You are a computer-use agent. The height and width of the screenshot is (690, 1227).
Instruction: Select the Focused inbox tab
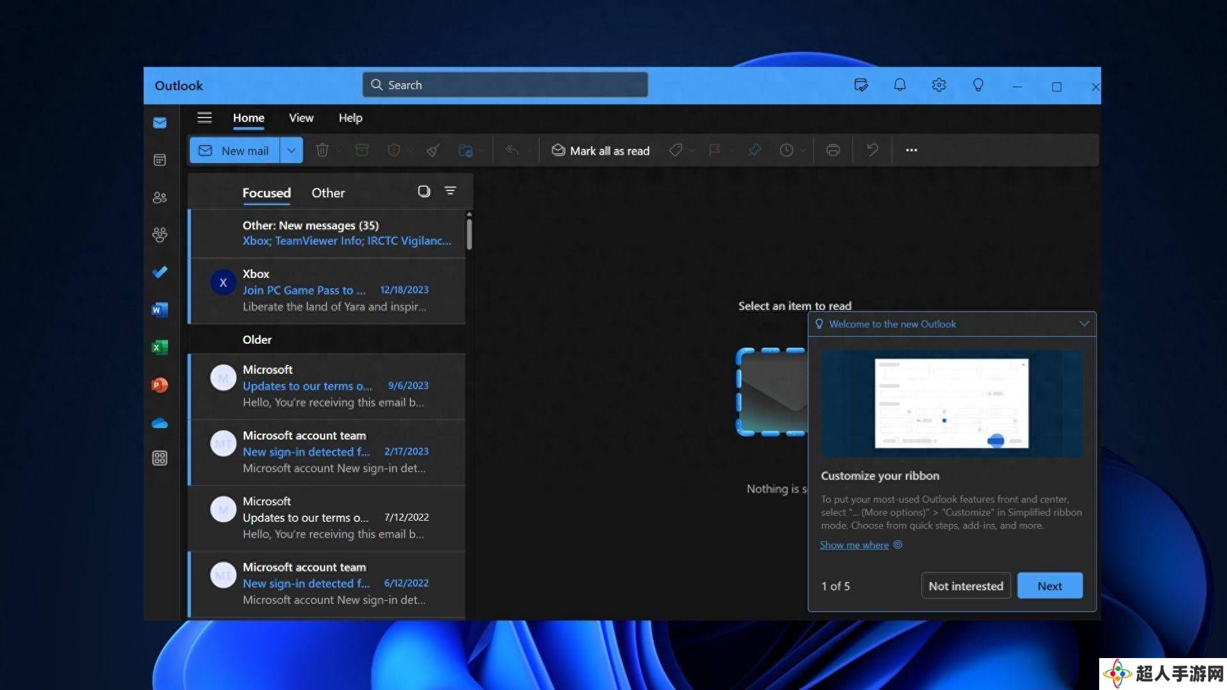(x=266, y=193)
